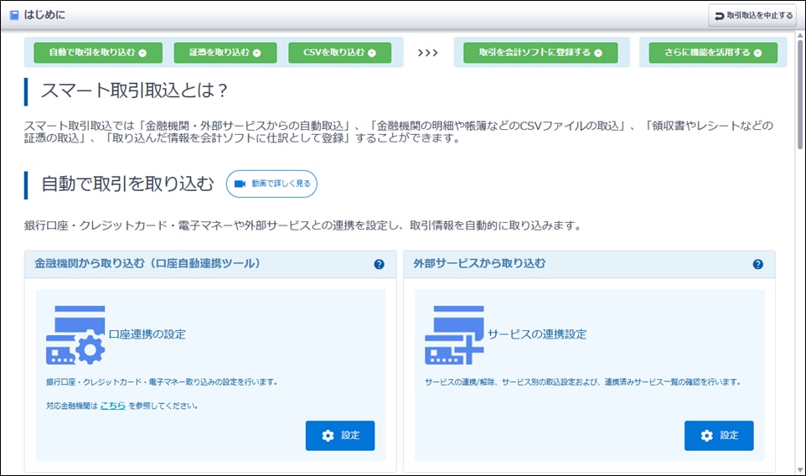
Task: Click 口座連携の設定 card gear icon
Action: 75,334
